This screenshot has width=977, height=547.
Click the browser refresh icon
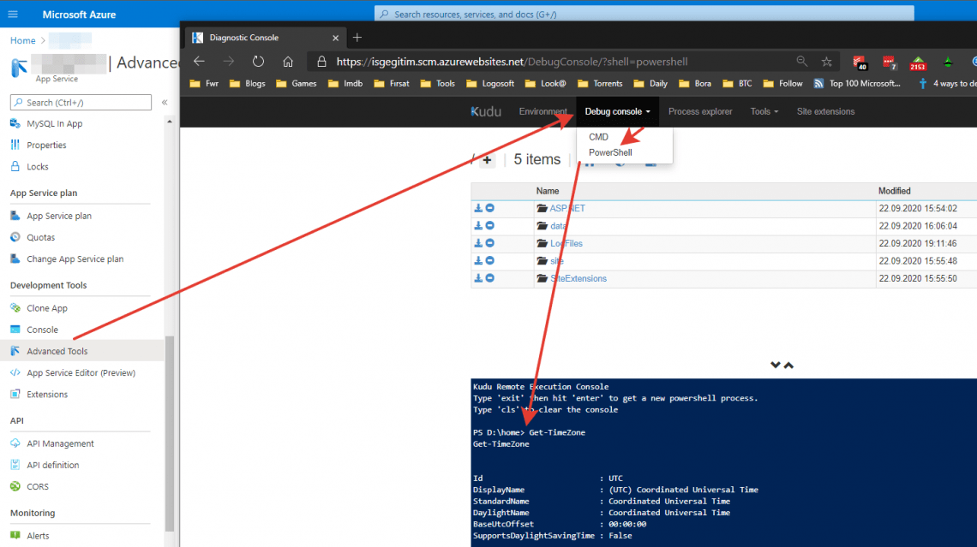257,61
